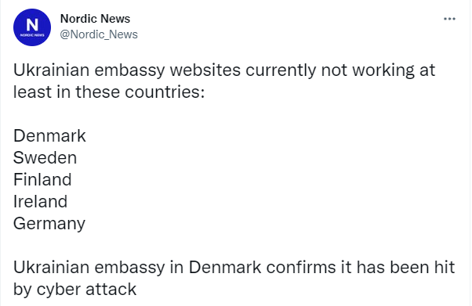Click the word 'countries:' in the tweet
This screenshot has height=306, width=472.
[x=165, y=92]
